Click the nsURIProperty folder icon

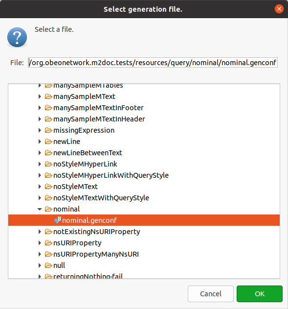[x=48, y=243]
